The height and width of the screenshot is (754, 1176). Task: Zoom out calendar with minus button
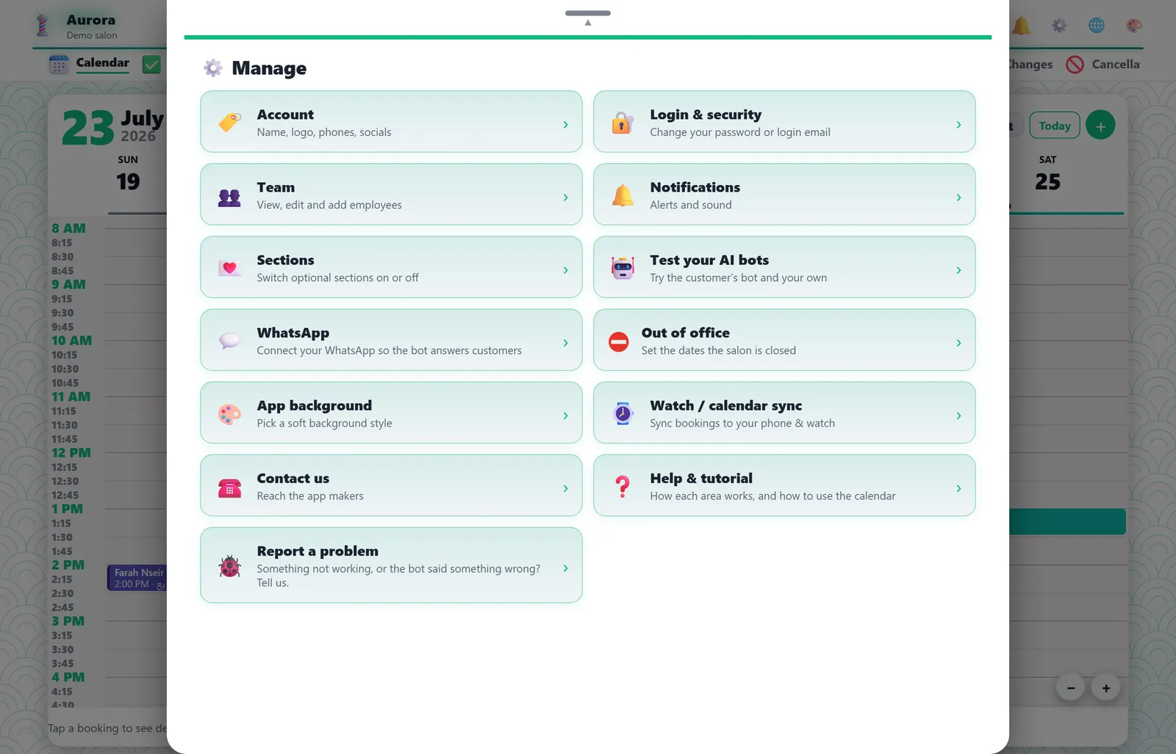pos(1071,688)
